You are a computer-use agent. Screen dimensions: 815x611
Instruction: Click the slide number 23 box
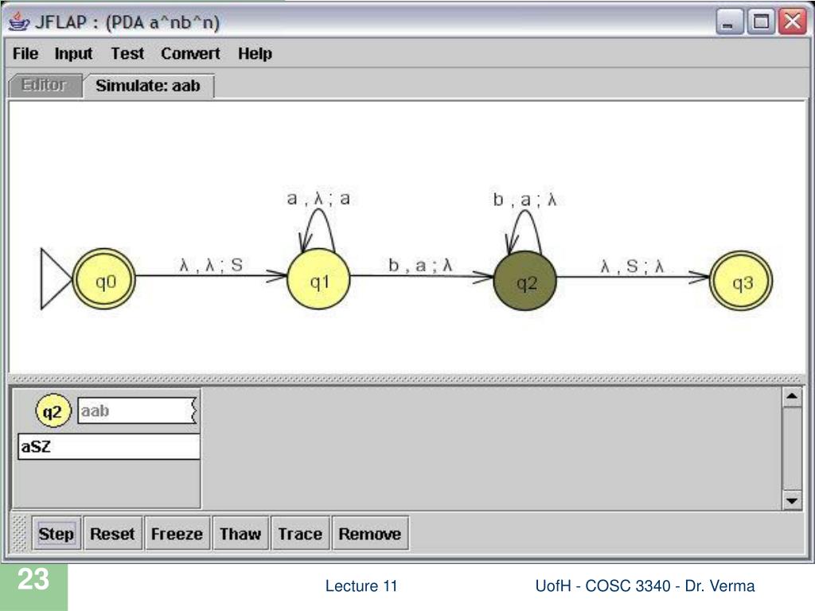coord(33,586)
